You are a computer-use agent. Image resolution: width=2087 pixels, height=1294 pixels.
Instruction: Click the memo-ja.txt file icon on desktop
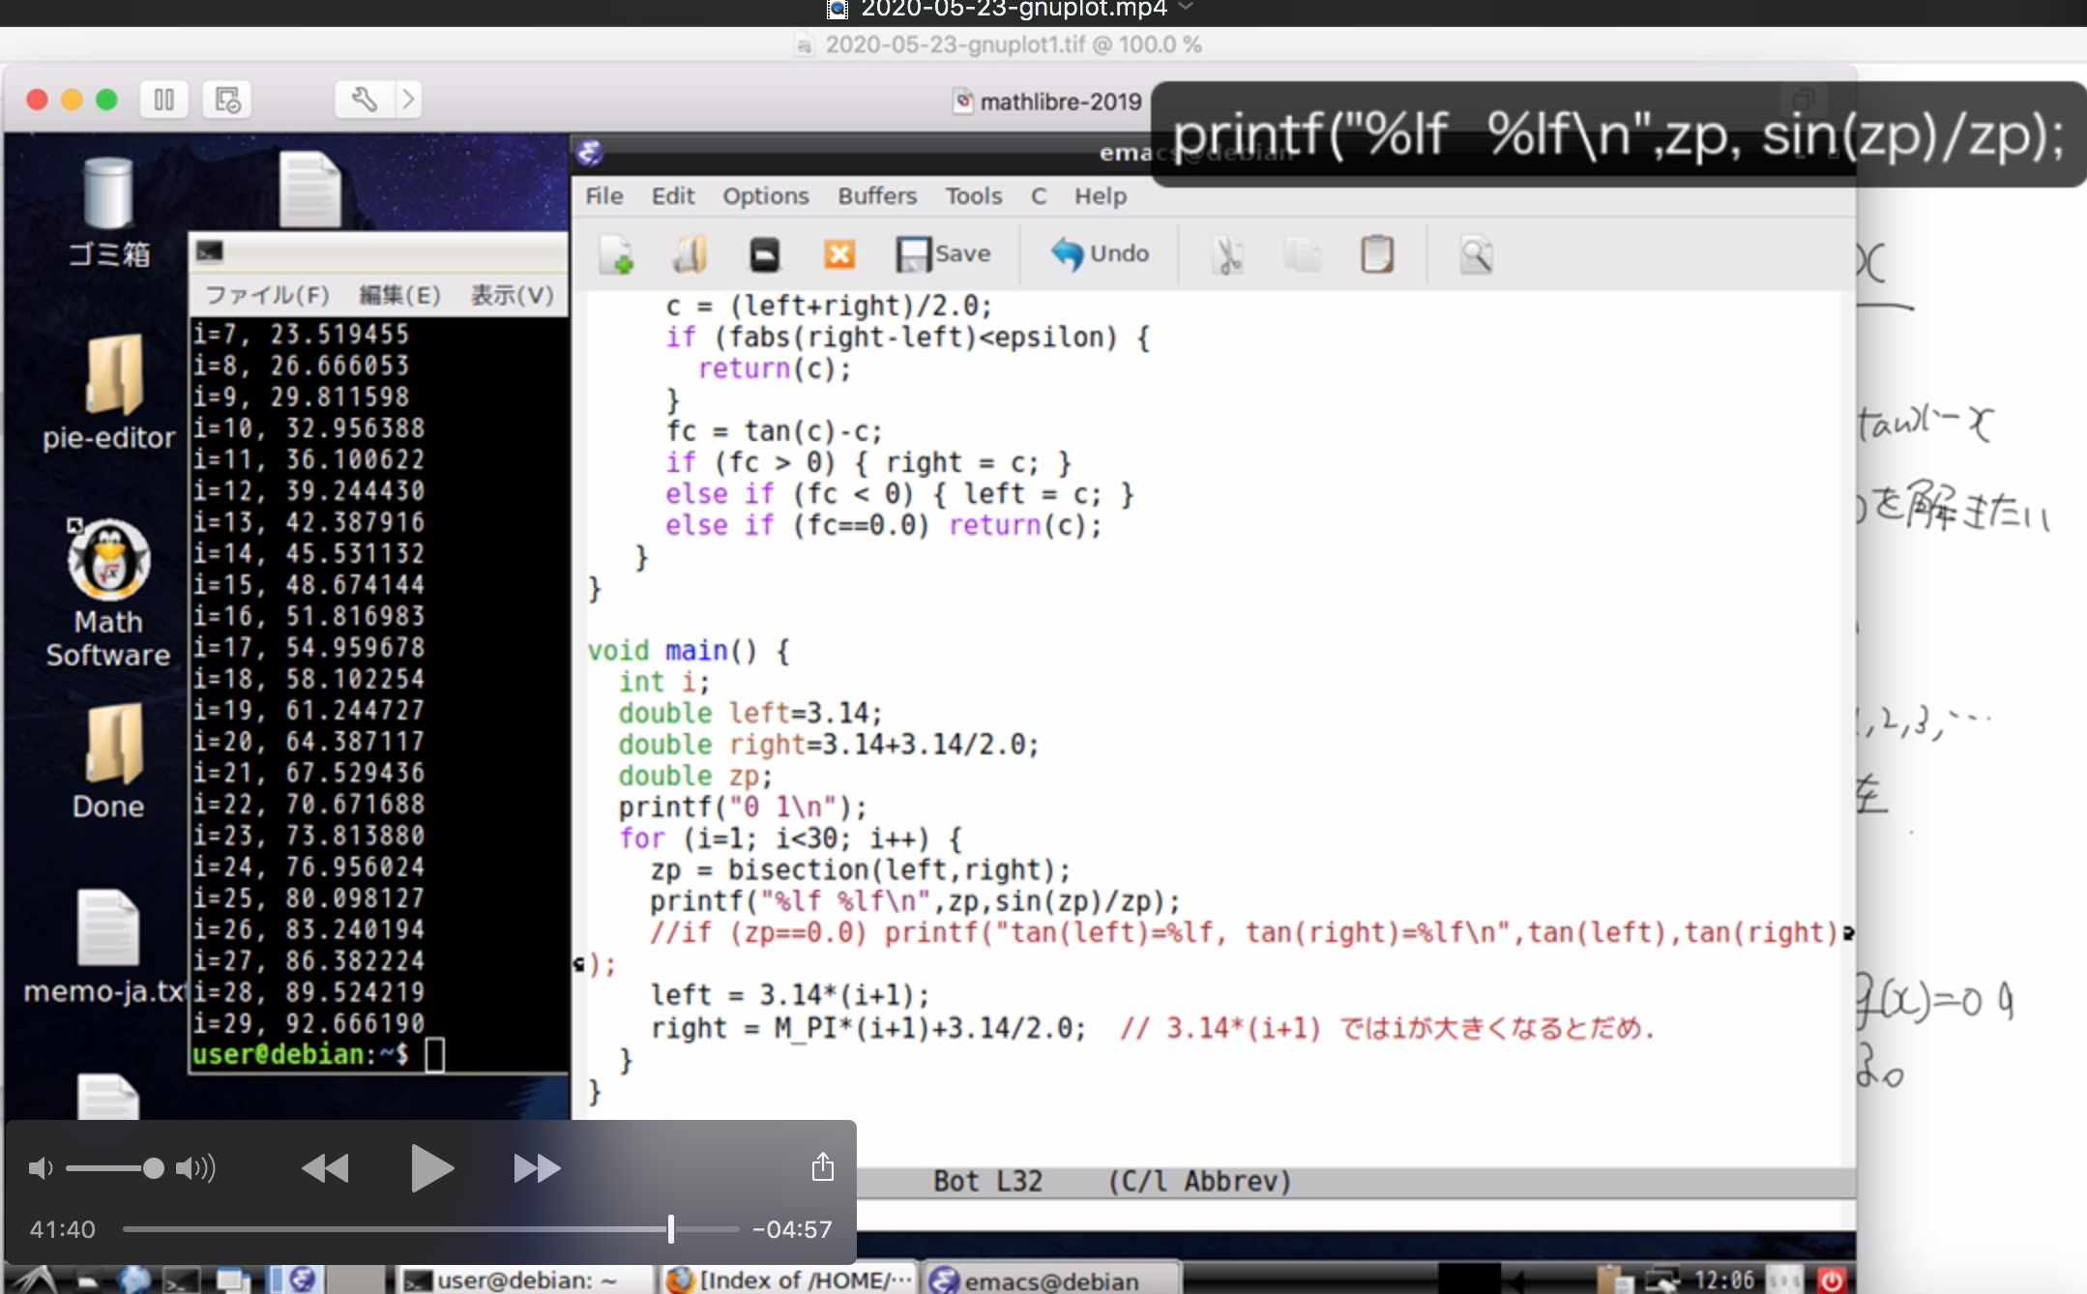pos(107,927)
